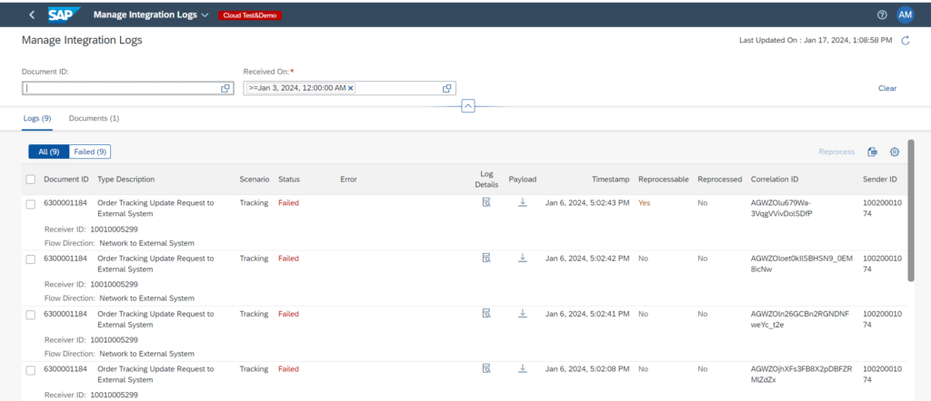
Task: Open the AM user profile avatar
Action: point(905,15)
